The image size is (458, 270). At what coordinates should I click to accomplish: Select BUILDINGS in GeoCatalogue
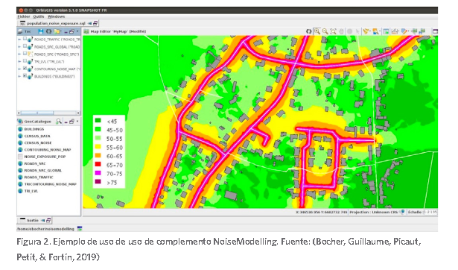coord(34,129)
